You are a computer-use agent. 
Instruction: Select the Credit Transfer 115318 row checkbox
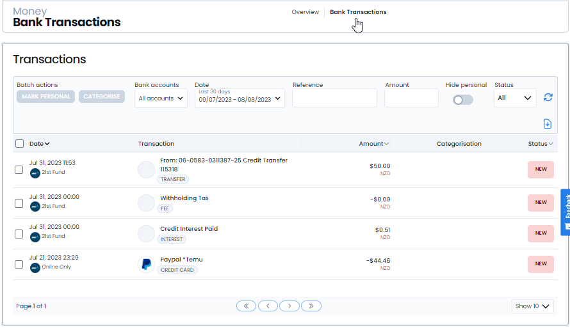coord(19,170)
